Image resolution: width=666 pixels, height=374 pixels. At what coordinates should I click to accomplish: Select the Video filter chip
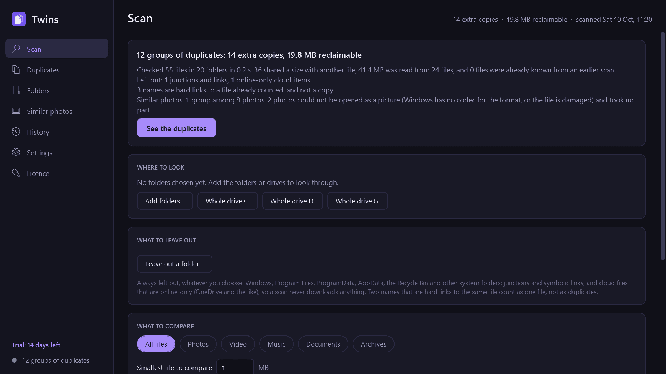click(x=238, y=344)
